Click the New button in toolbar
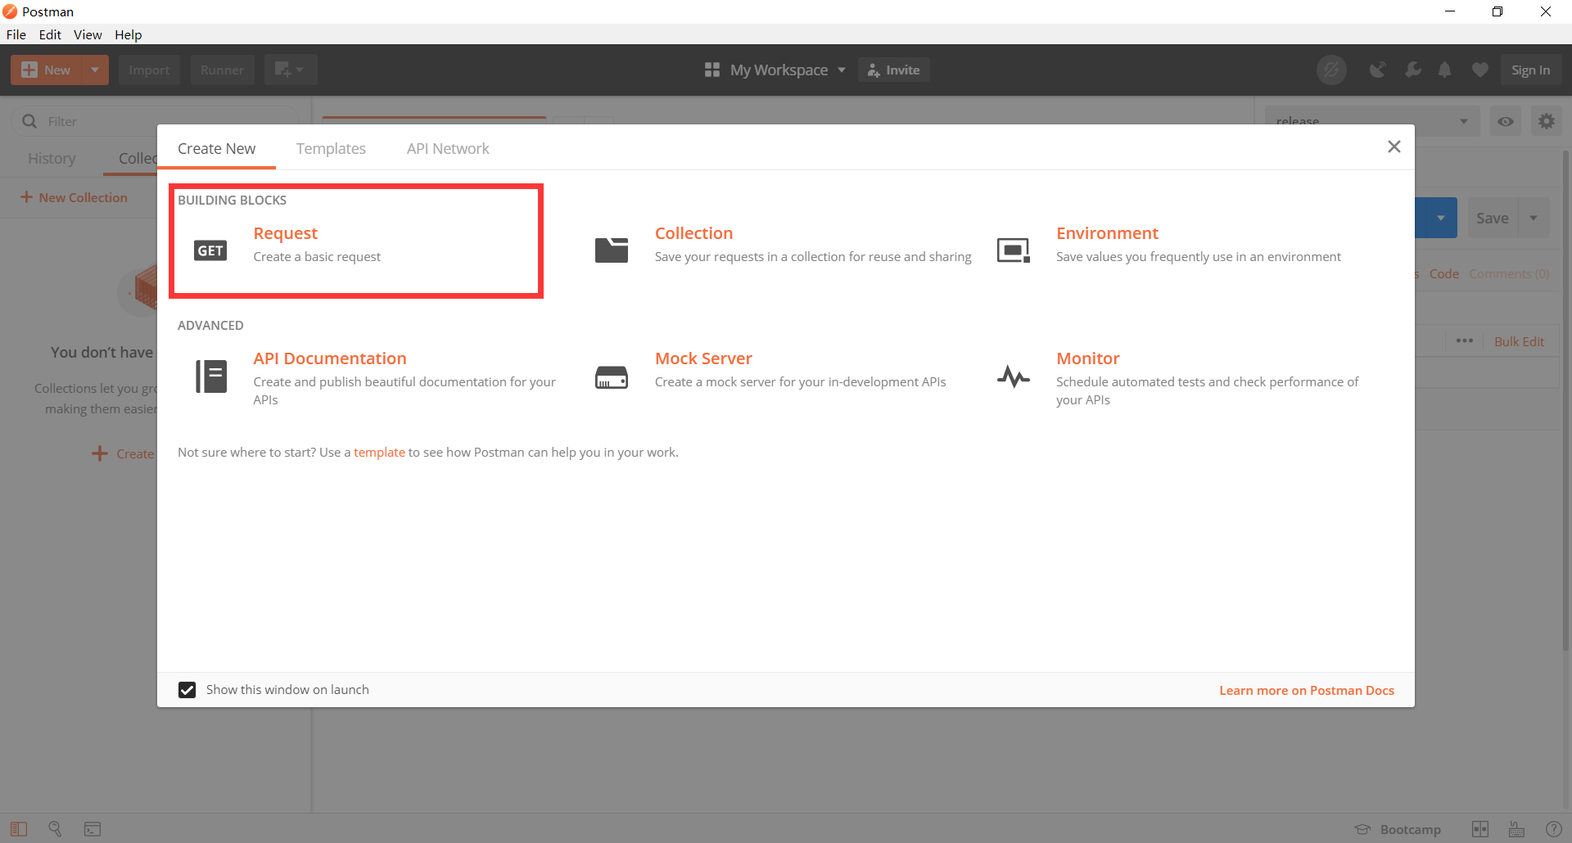 click(47, 70)
